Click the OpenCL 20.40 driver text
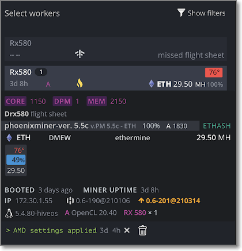The width and height of the screenshot is (242, 251). pyautogui.click(x=94, y=213)
